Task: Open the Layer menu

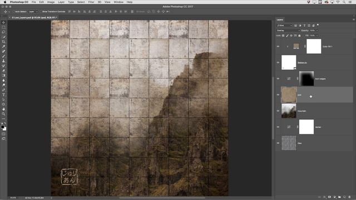Action: 61,2
